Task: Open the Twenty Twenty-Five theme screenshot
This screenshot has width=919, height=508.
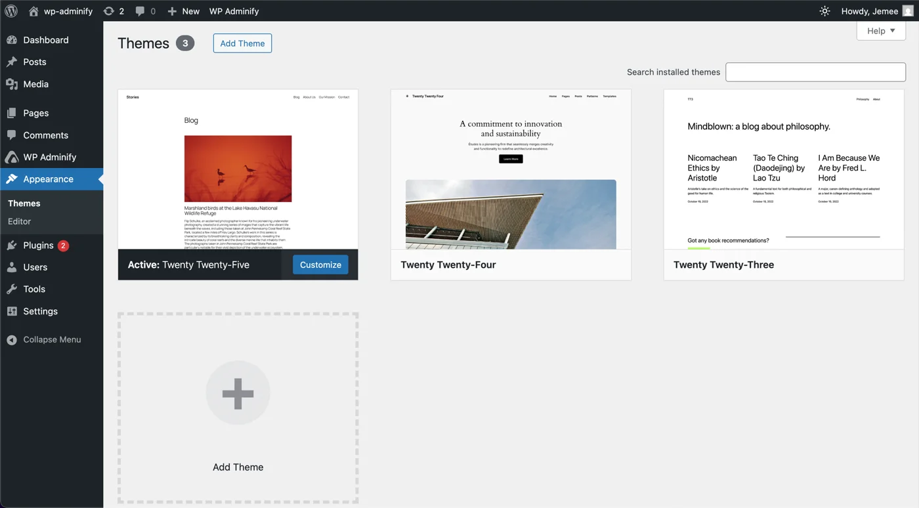Action: (238, 169)
